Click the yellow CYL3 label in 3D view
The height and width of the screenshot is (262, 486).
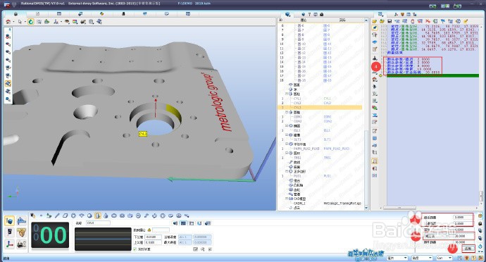pos(143,134)
